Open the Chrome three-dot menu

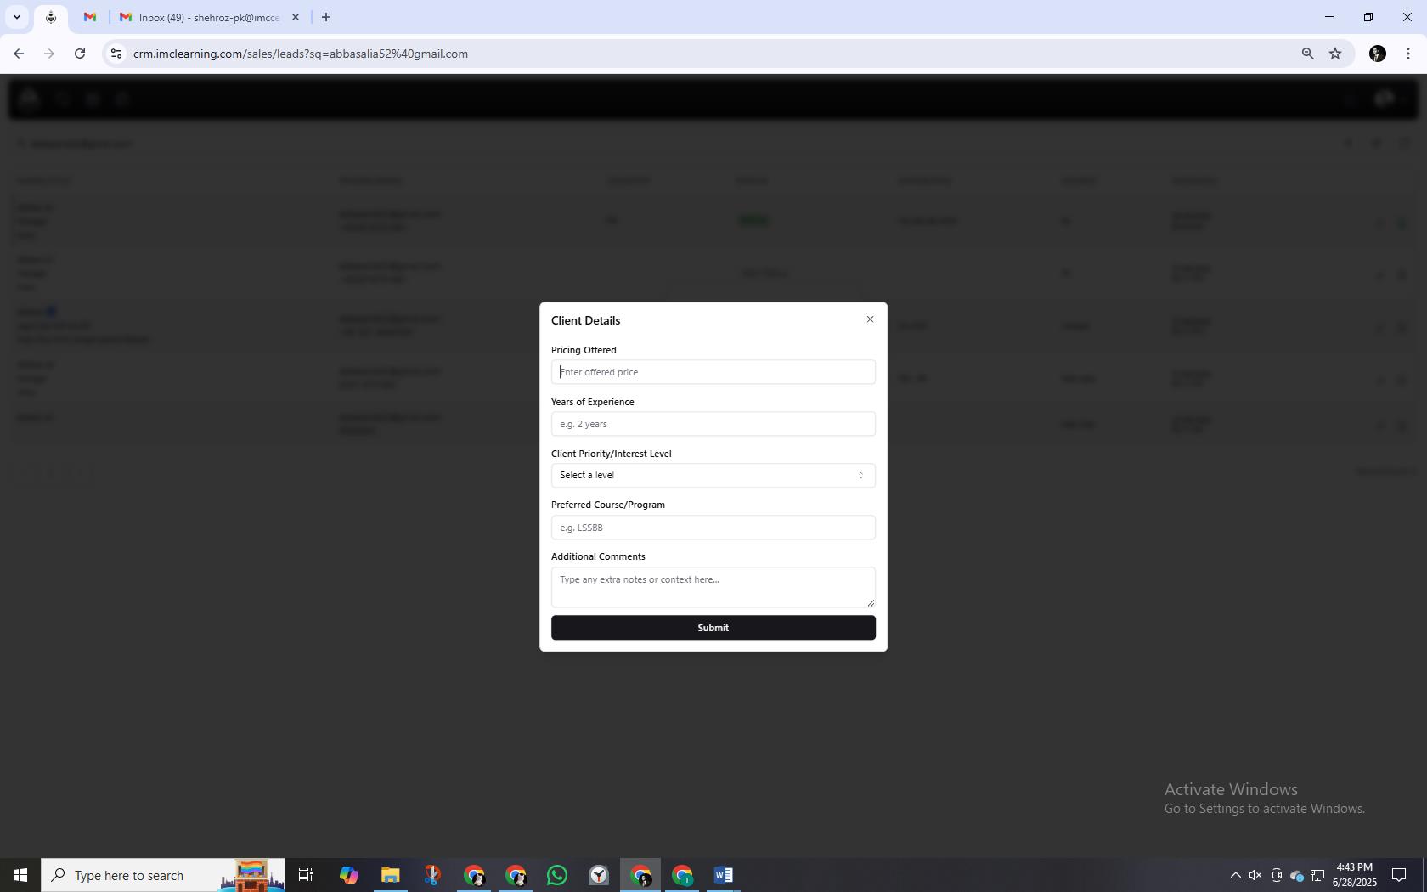coord(1408,54)
